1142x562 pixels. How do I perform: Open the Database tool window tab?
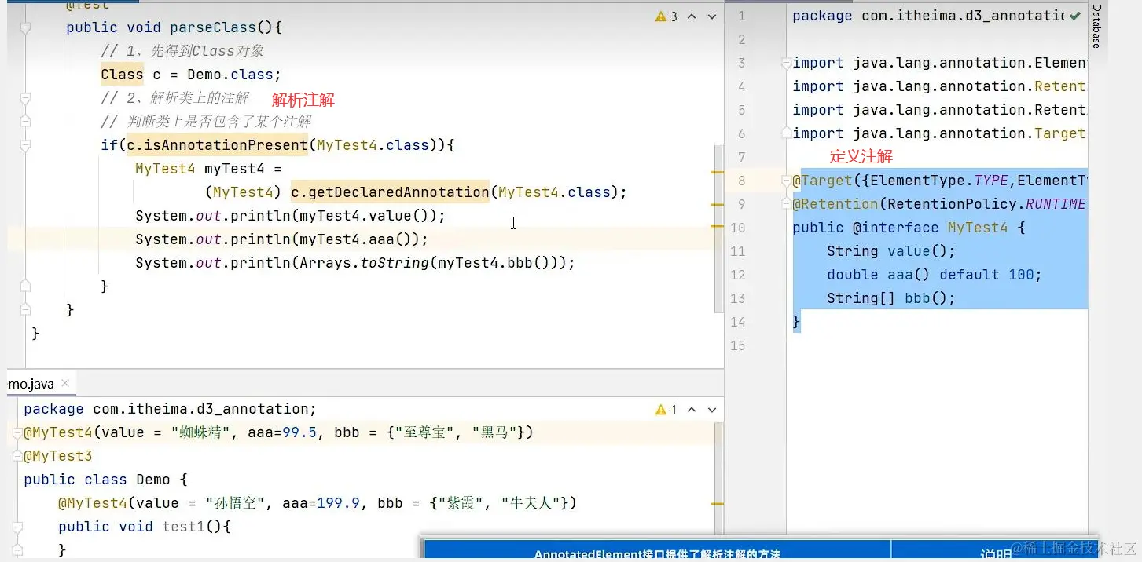click(x=1096, y=26)
